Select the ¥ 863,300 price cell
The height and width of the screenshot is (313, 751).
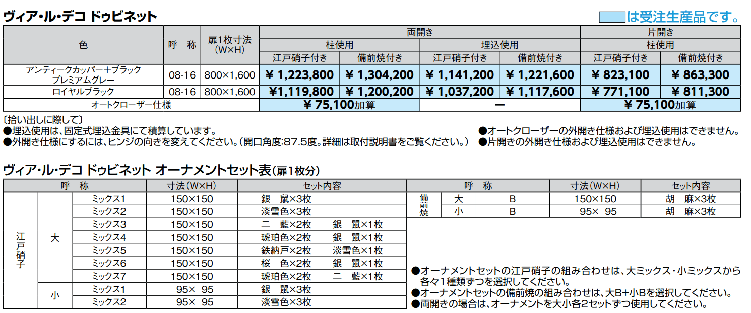[x=701, y=75]
